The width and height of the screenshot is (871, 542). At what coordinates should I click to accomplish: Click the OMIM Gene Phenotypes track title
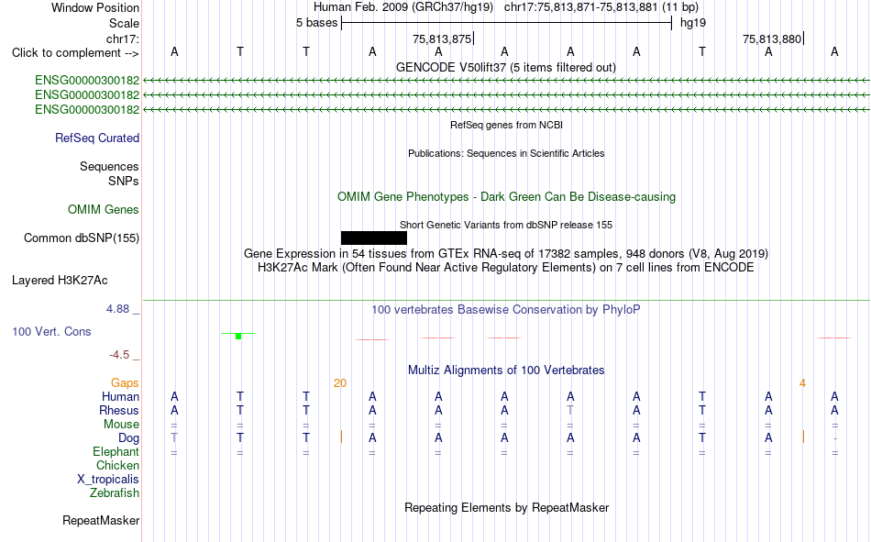[x=507, y=197]
